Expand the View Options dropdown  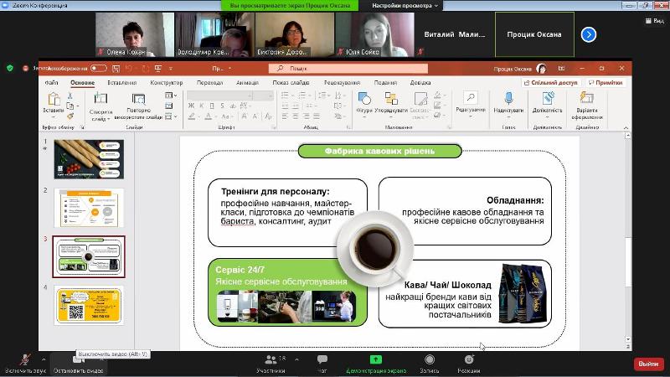tap(402, 5)
